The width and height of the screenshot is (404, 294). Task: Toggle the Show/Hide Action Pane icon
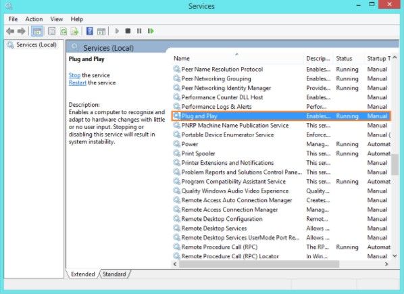101,32
